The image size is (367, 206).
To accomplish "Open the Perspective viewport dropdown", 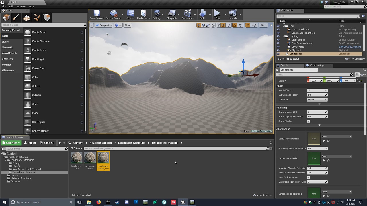I will pos(104,25).
